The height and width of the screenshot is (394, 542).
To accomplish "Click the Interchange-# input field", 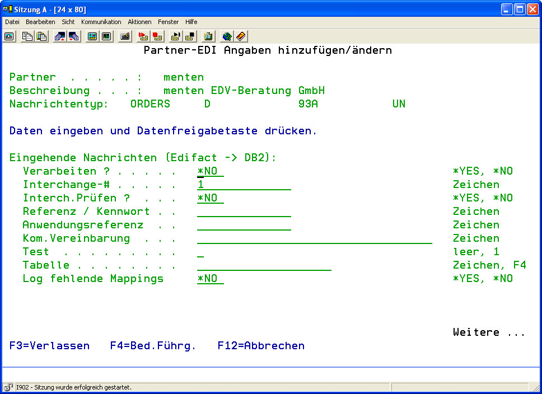I will pos(244,185).
